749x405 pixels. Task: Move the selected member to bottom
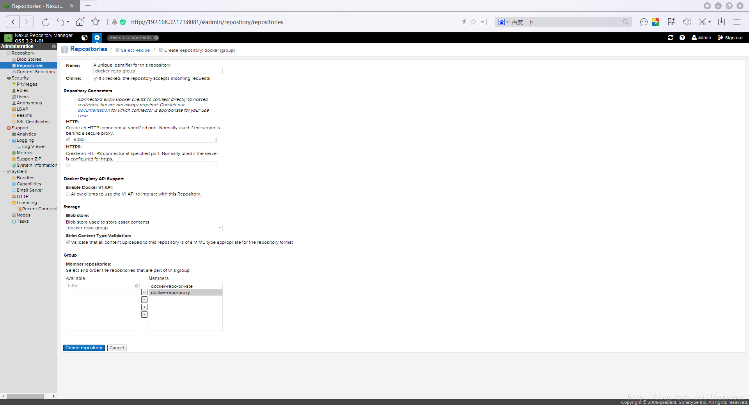tap(144, 315)
